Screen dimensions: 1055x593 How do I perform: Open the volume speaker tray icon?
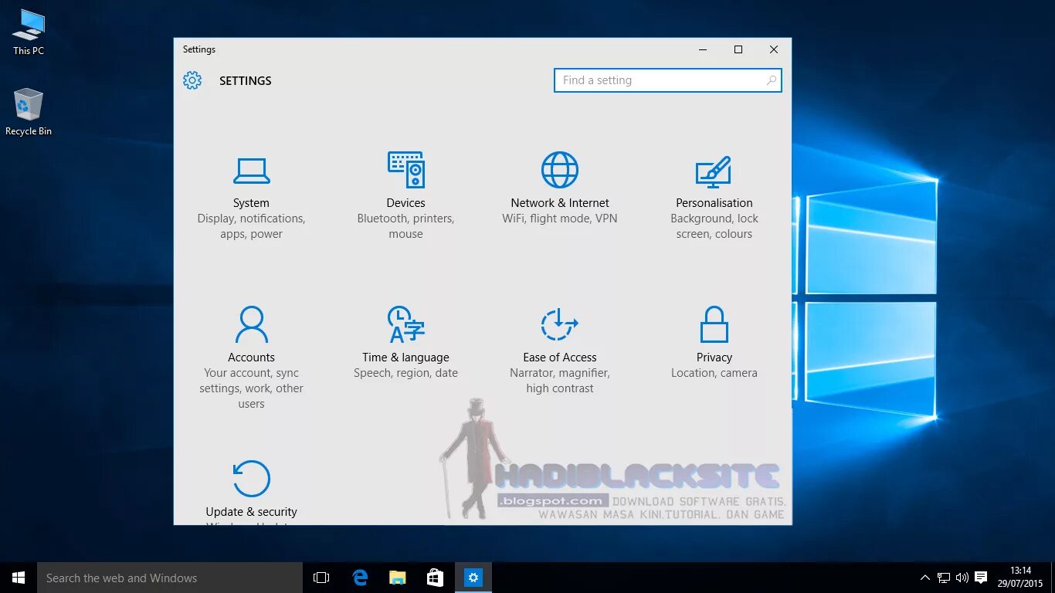[962, 578]
